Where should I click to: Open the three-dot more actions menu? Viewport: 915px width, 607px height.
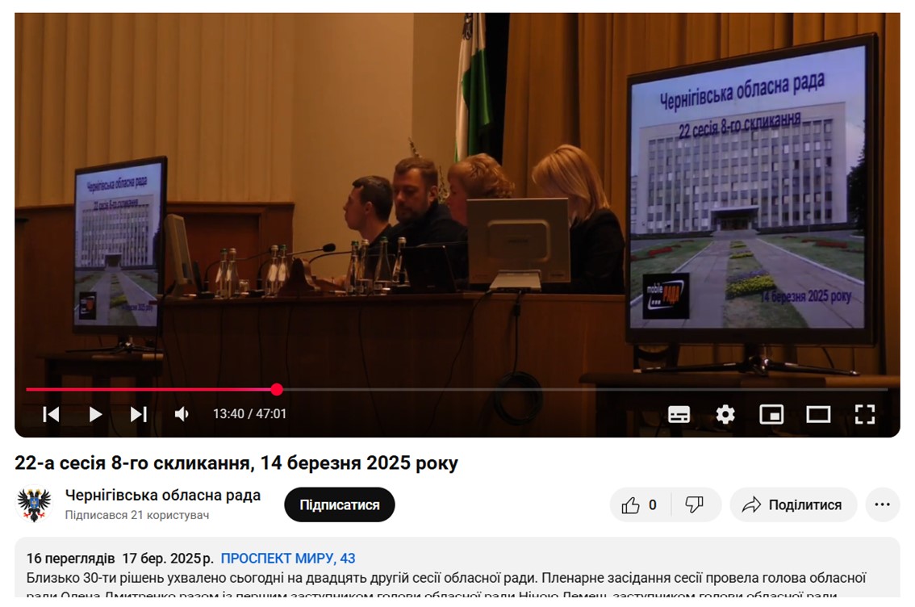click(x=882, y=505)
